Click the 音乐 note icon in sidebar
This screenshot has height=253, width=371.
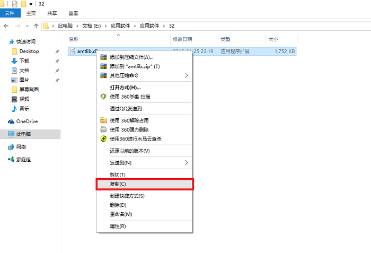coord(14,109)
